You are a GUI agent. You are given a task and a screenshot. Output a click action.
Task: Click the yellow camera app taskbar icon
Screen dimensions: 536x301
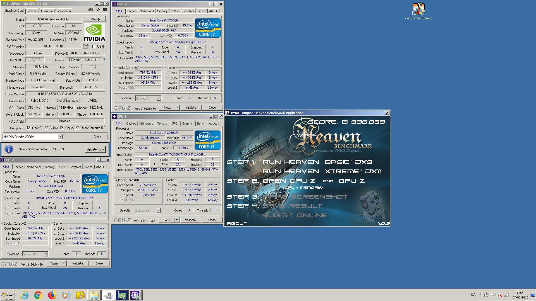80,295
